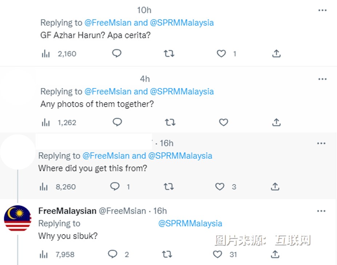
Task: Retweet the 'GF Azhar Harun?' tweet
Action: tap(169, 54)
